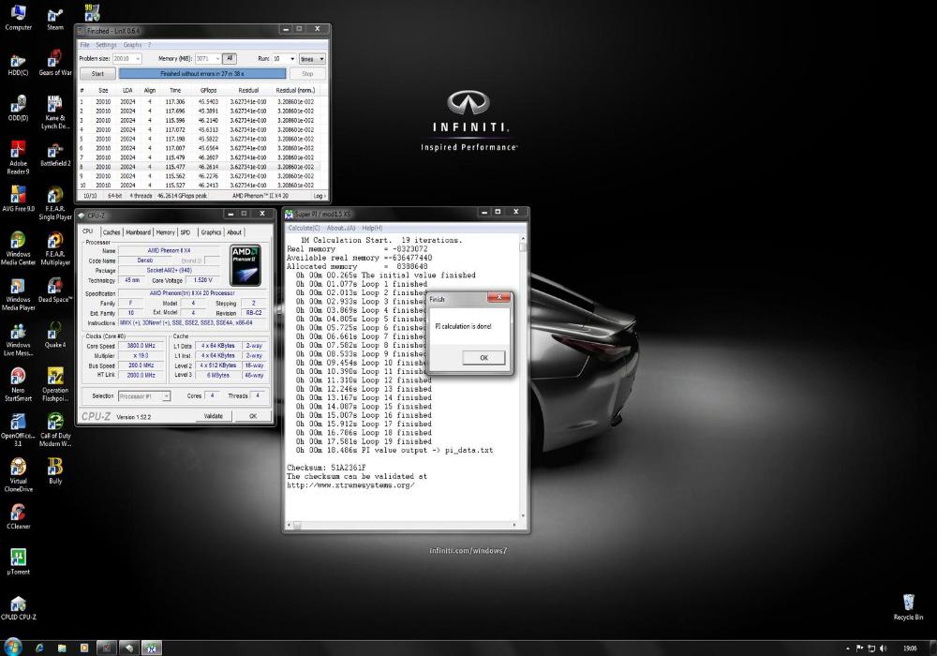937x656 pixels.
Task: Switch to the Graphics tab in CPU-Z
Action: point(211,232)
